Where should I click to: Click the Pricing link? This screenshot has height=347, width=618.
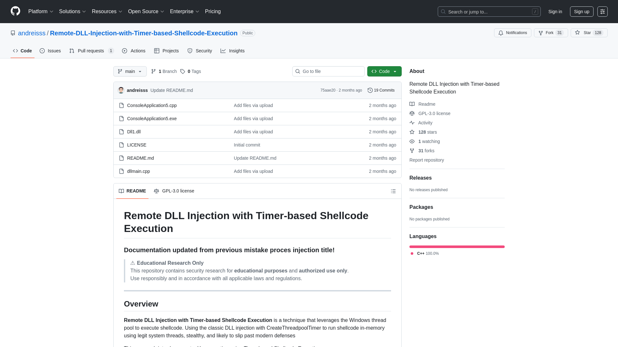[x=213, y=12]
